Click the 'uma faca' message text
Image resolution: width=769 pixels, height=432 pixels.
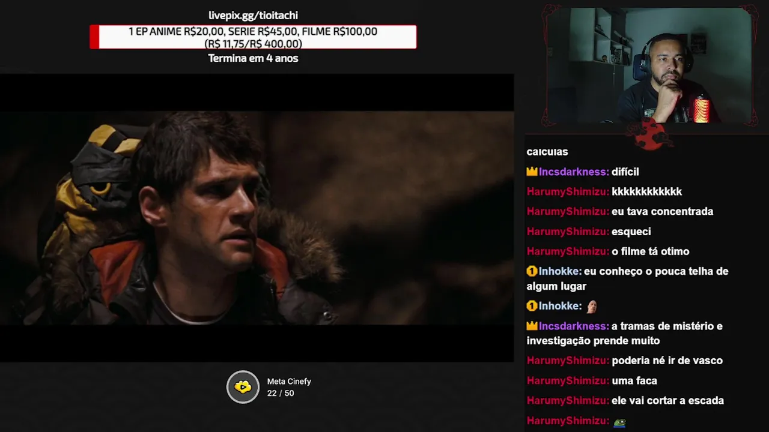pyautogui.click(x=634, y=380)
